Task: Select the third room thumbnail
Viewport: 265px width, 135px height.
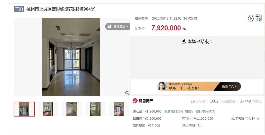Action: click(x=71, y=109)
